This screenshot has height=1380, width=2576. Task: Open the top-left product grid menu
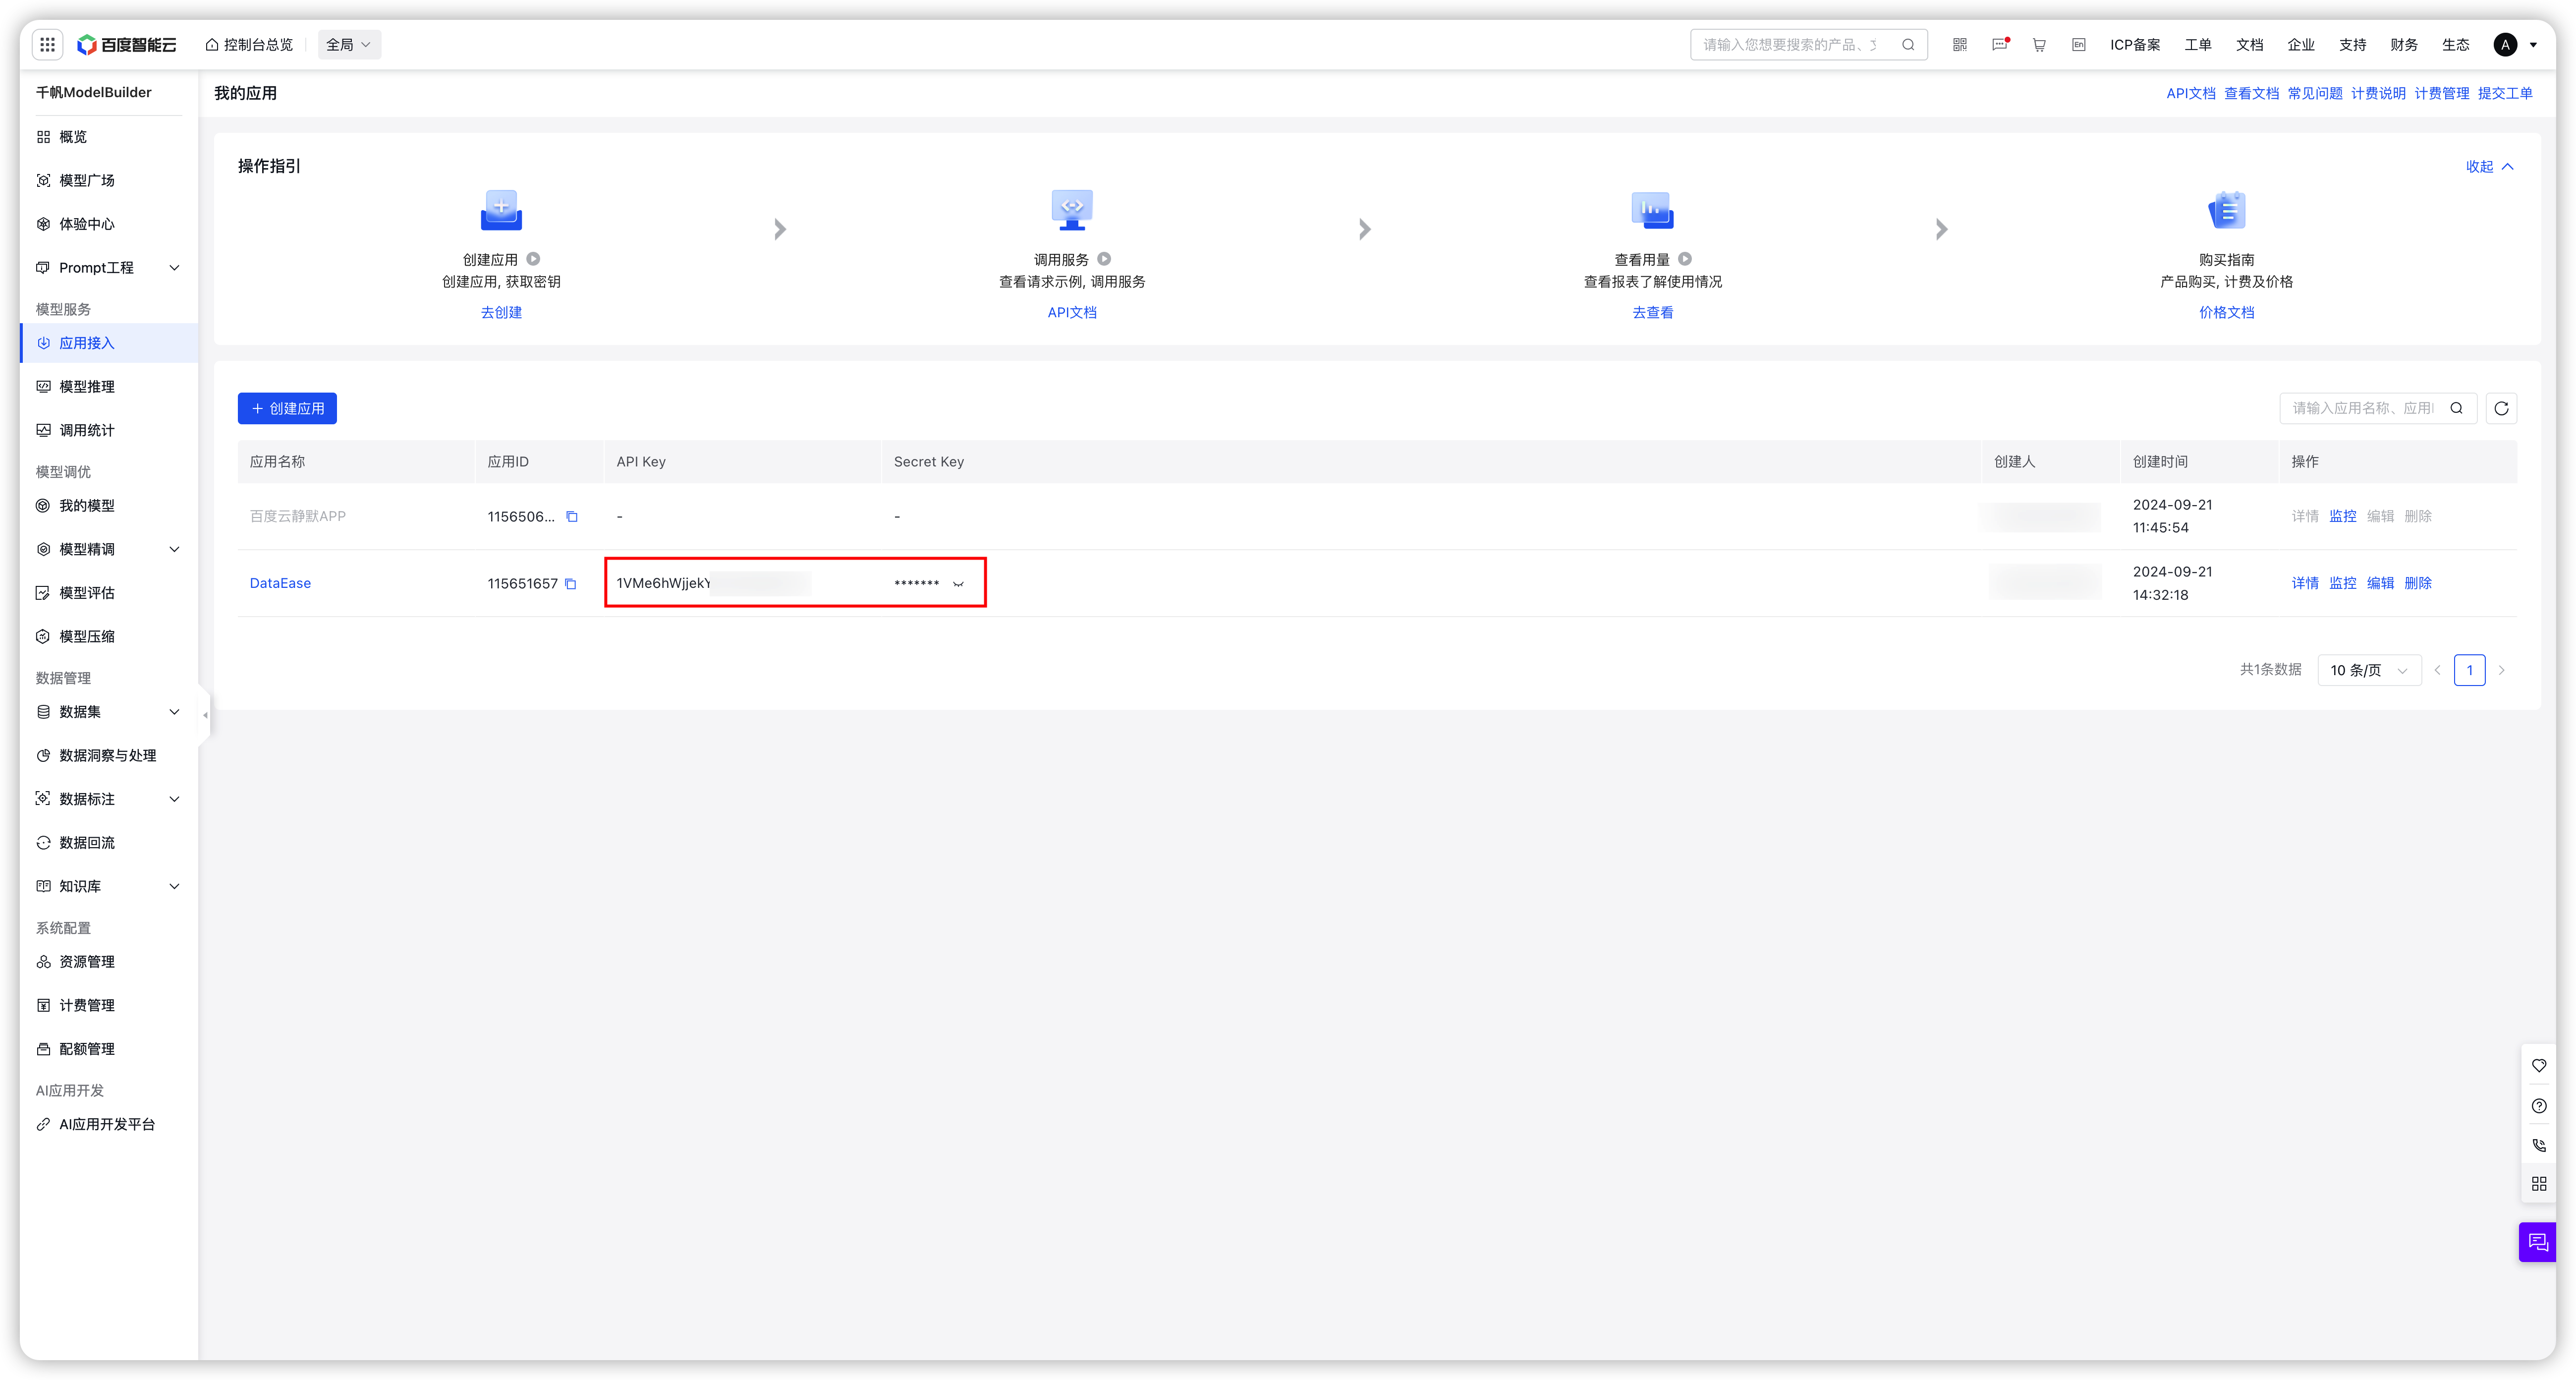click(x=47, y=44)
